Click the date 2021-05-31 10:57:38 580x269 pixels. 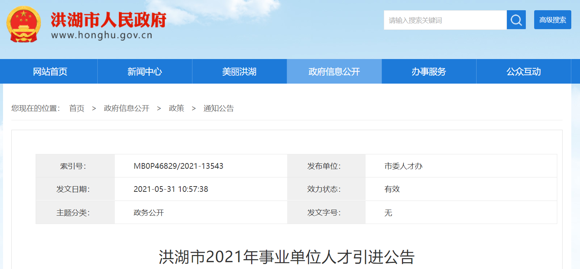coord(171,189)
